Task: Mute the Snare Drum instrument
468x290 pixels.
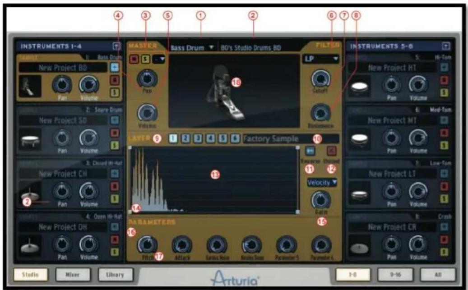Action: [x=115, y=133]
